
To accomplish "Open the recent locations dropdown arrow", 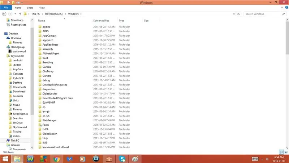I will (15, 14).
